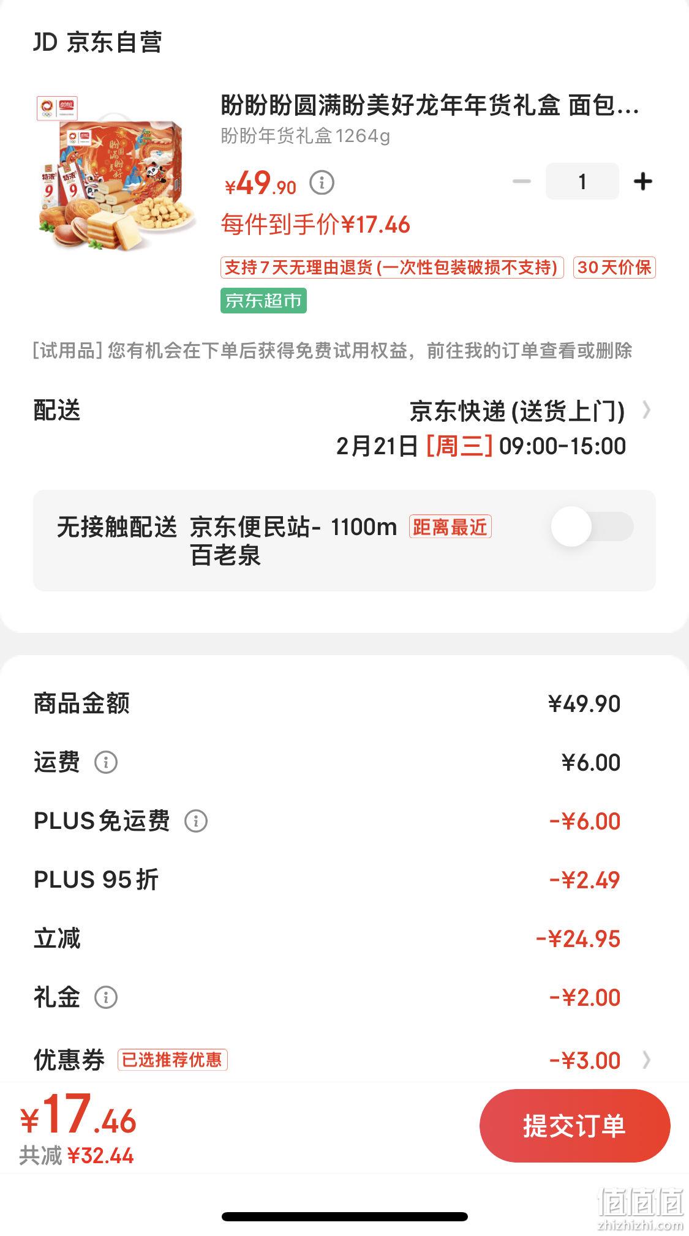Screen dimensions: 689x1236
Task: Open the 2月21日 delivery time slot selection
Action: (x=481, y=446)
